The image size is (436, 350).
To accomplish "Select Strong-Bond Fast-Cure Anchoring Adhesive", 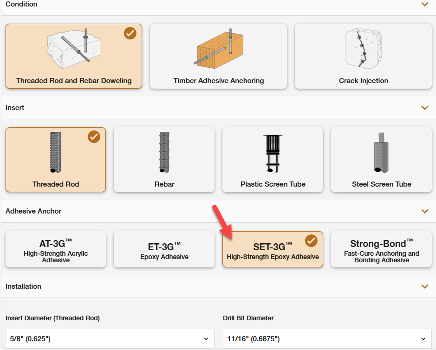I will point(381,250).
